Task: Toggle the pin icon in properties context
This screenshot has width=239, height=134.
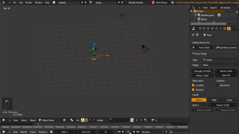Action: tap(193, 35)
